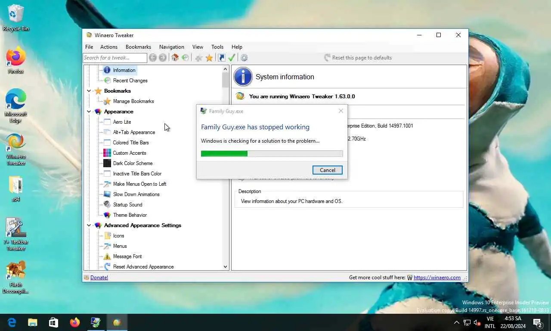Click the tree scrollbar up arrow
The width and height of the screenshot is (551, 331).
tap(225, 69)
